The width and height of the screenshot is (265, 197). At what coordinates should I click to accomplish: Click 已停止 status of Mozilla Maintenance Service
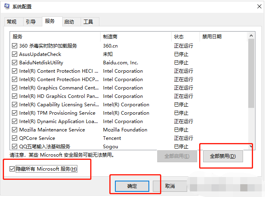click(x=181, y=130)
